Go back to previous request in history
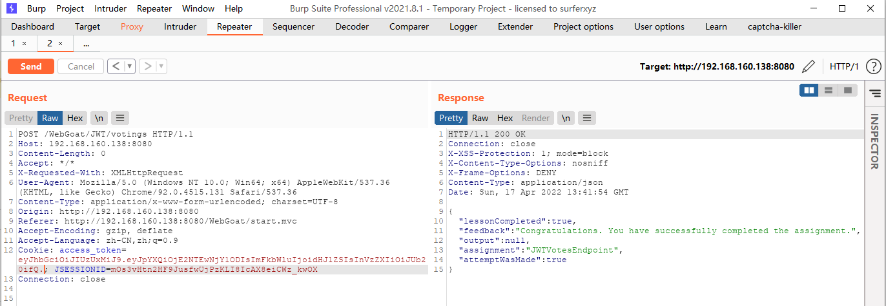This screenshot has width=886, height=306. pyautogui.click(x=116, y=66)
